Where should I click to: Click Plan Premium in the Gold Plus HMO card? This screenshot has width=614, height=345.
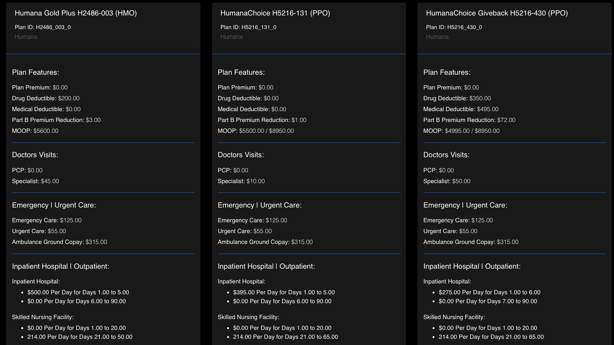point(40,88)
